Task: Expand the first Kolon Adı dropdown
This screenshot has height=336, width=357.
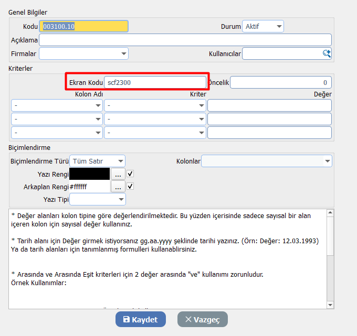Action: pyautogui.click(x=57, y=105)
